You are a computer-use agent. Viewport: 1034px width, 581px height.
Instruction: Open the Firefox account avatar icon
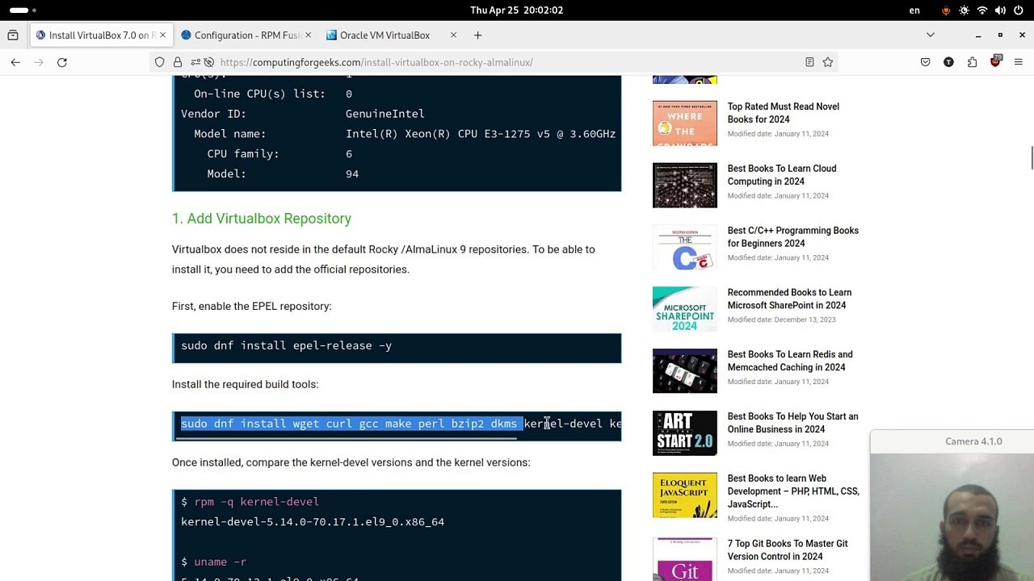[948, 62]
